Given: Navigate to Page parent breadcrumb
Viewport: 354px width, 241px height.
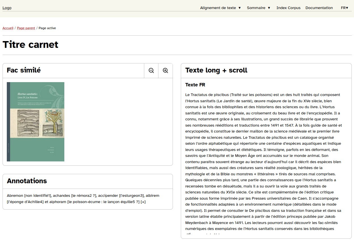Looking at the screenshot, I should click(26, 28).
